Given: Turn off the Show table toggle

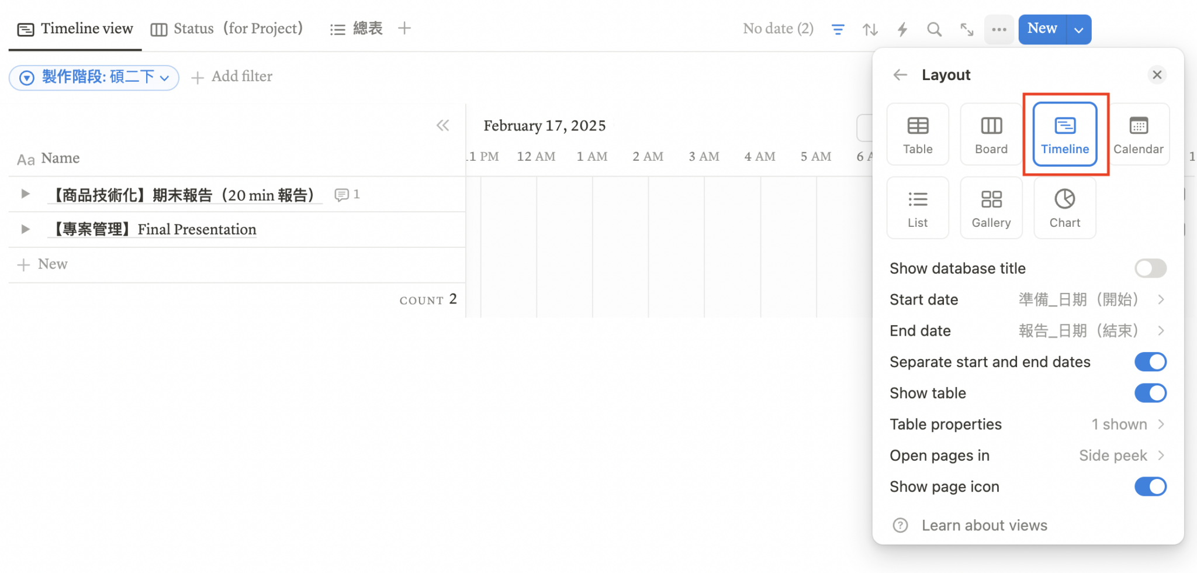Looking at the screenshot, I should point(1150,393).
